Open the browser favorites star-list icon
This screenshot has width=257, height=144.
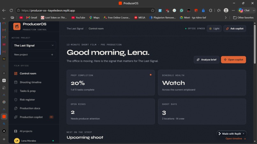pos(219,10)
